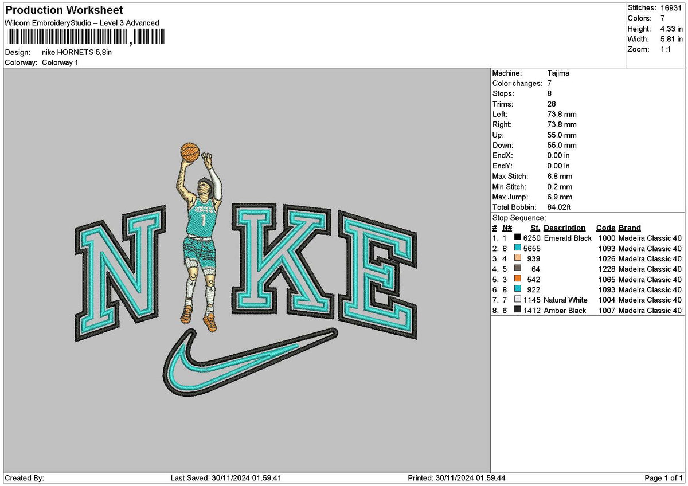Screen dimensions: 688x486
Task: Click the trims value "28"
Action: [552, 104]
